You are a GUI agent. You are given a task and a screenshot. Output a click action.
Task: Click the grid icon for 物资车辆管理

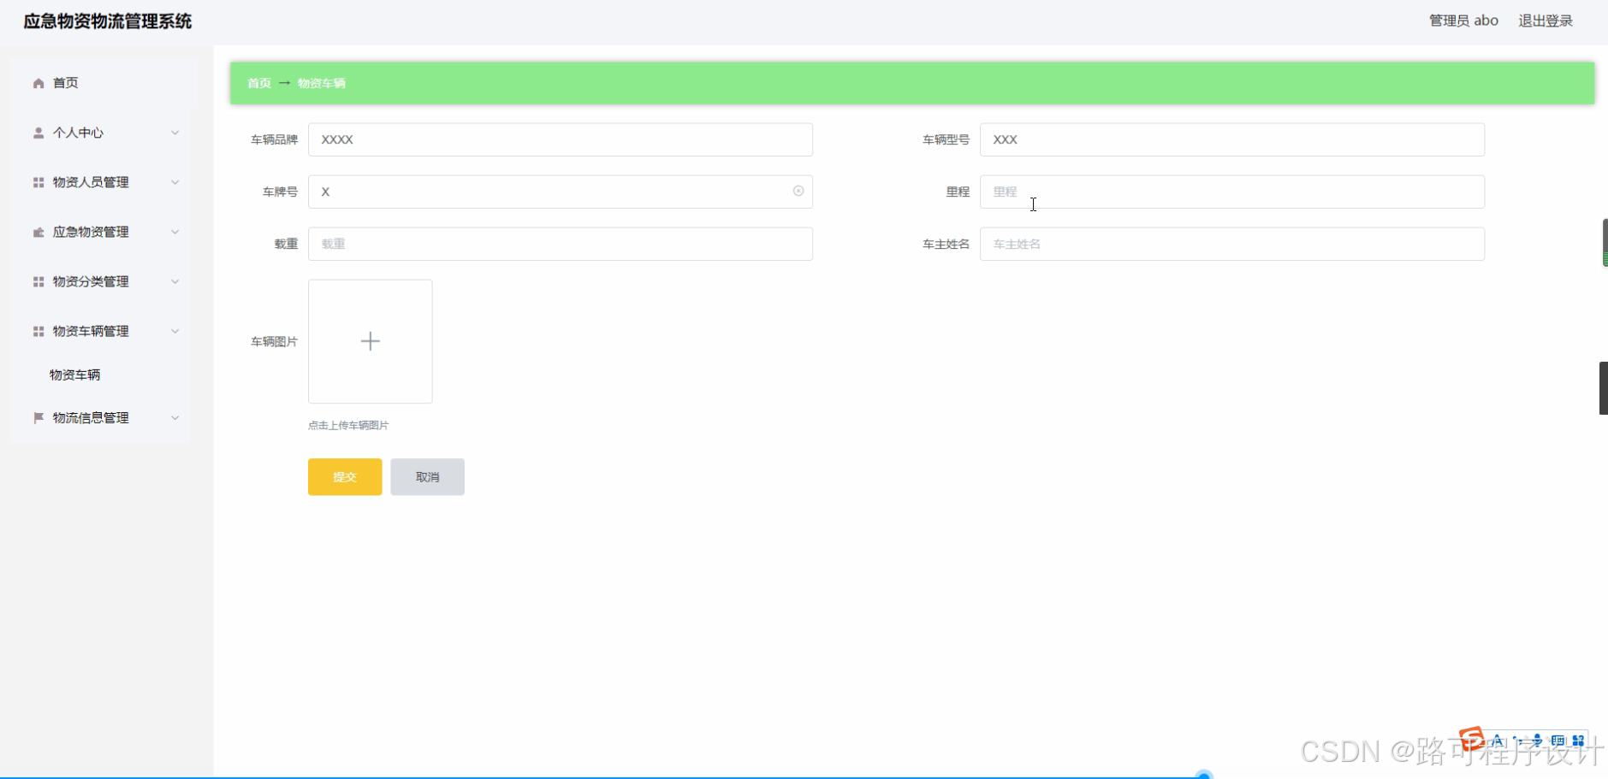pyautogui.click(x=39, y=331)
